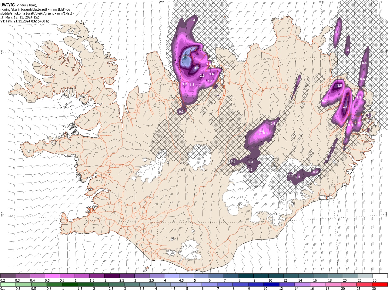
Task: Pick the light pink 16–18 rain swatch
Action: pos(317,284)
